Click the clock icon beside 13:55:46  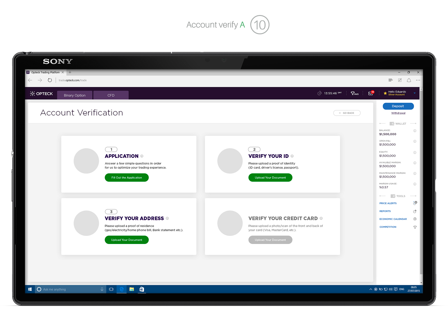319,93
